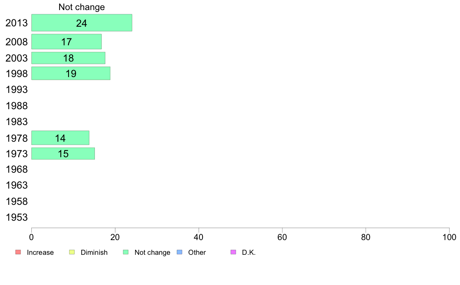
Task: Click the 1968 year label
Action: click(x=17, y=169)
